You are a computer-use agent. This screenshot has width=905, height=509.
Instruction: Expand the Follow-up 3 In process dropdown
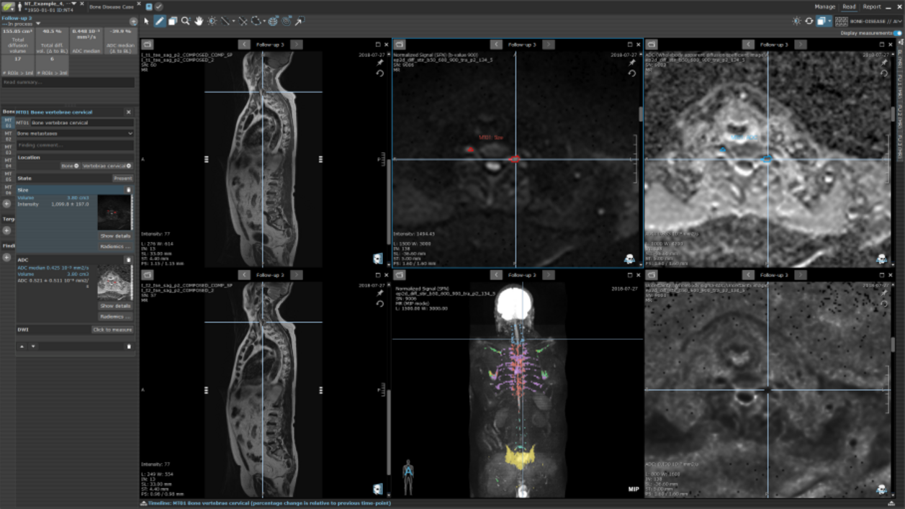(x=38, y=24)
